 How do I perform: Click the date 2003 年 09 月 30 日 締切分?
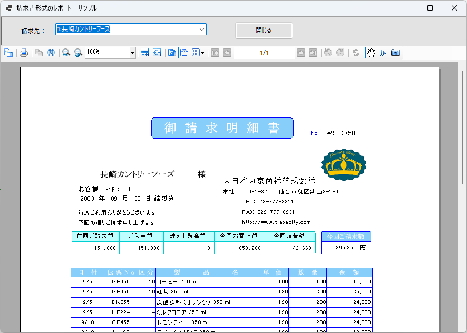[127, 198]
